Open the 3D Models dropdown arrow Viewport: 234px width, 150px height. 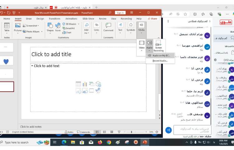point(79,24)
